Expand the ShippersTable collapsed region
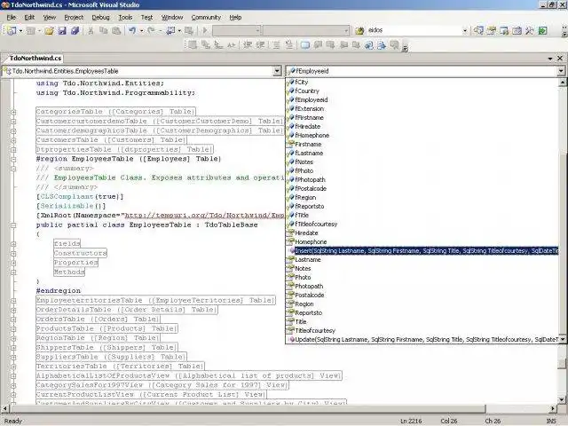The width and height of the screenshot is (568, 426). click(13, 348)
